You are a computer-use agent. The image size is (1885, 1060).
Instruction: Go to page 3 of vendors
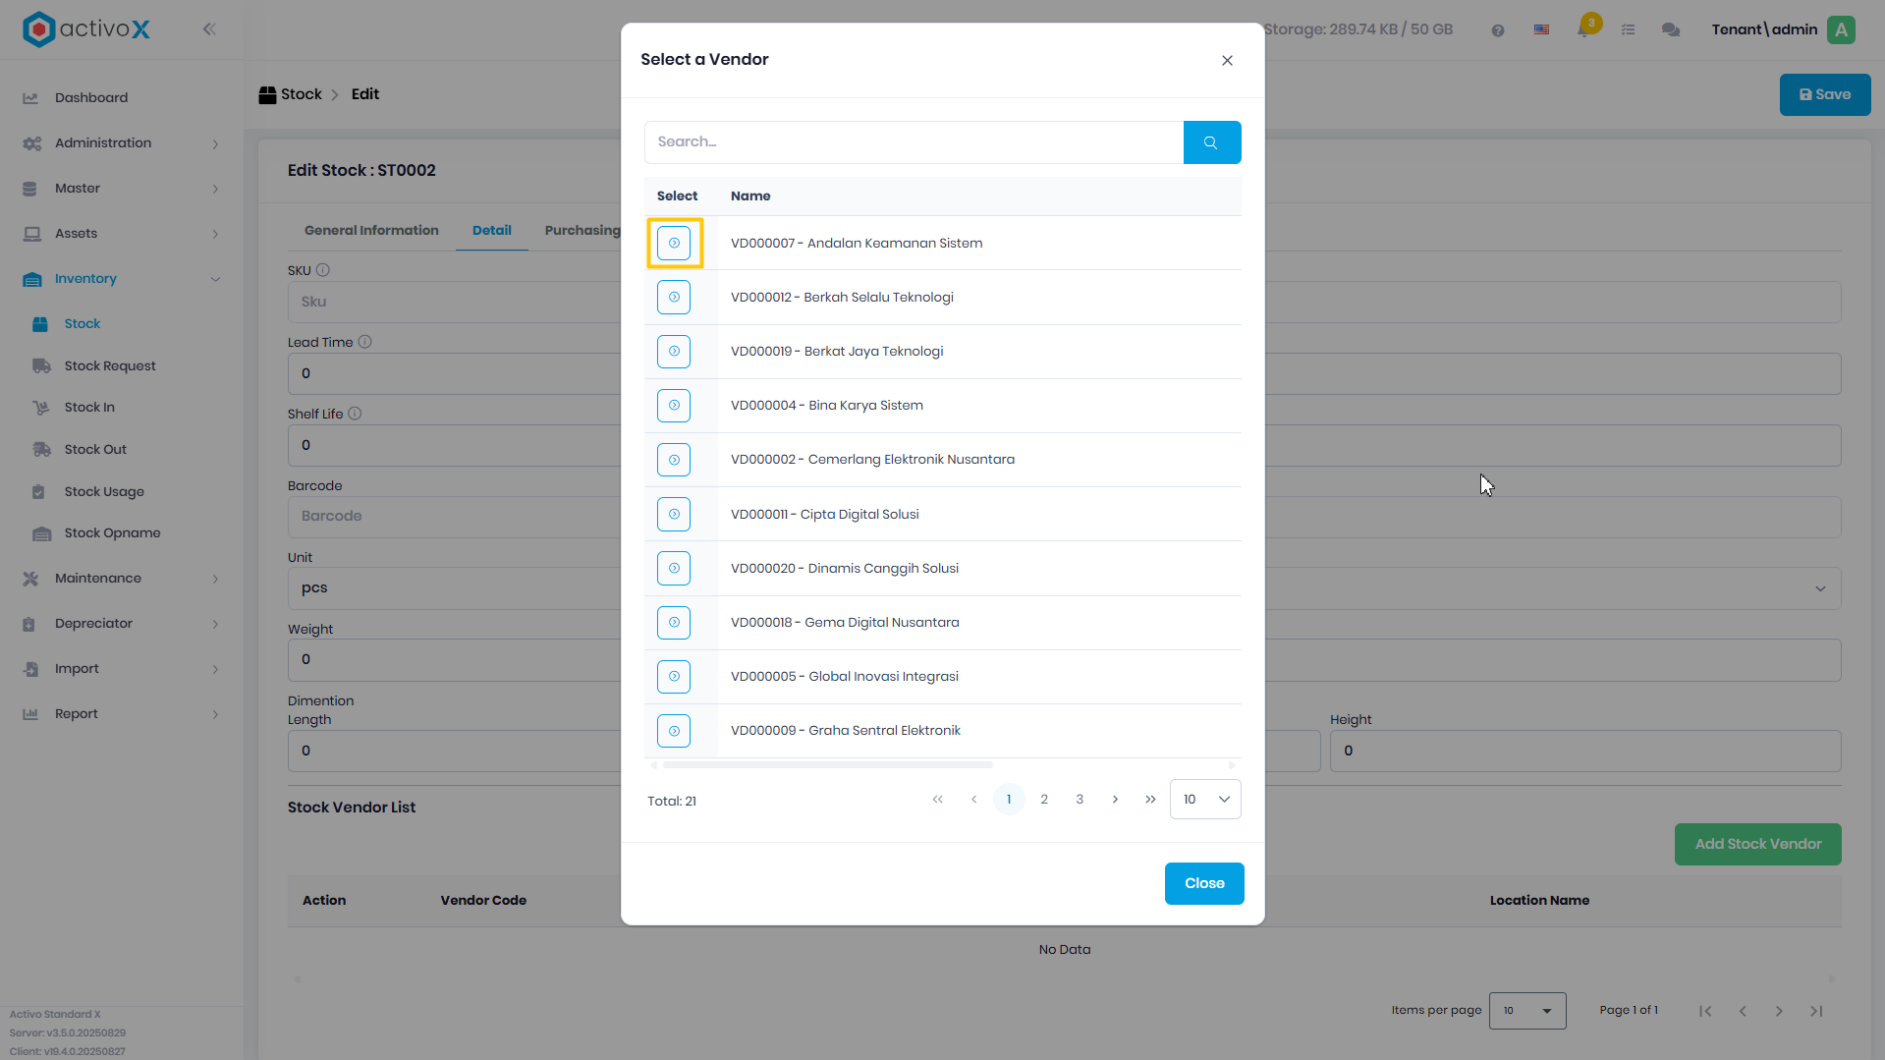click(1080, 800)
